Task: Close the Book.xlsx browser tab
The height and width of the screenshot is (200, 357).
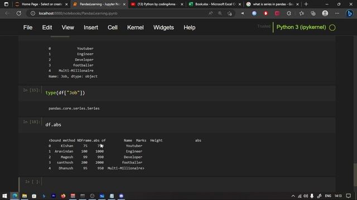Action: (240, 4)
